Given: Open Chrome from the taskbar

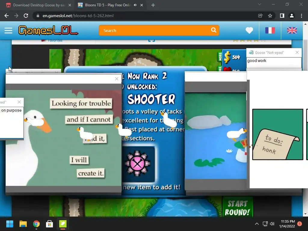Looking at the screenshot, I should coord(36,224).
